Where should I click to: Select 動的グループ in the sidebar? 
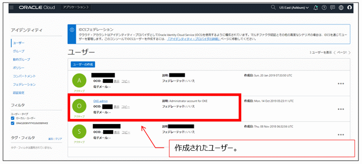(x=21, y=60)
